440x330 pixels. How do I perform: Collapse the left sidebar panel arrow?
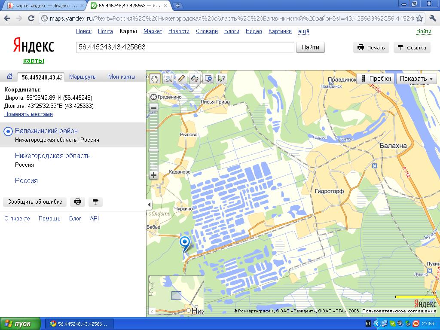pos(149,205)
